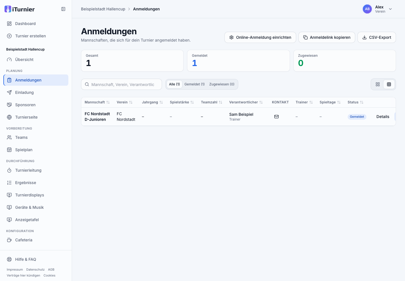Select the Gemeldet (1) filter tab
This screenshot has height=281, width=405.
click(195, 84)
